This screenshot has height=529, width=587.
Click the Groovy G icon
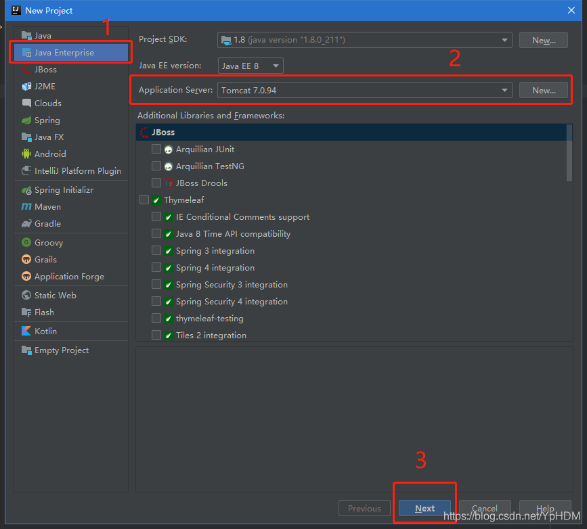coord(26,242)
